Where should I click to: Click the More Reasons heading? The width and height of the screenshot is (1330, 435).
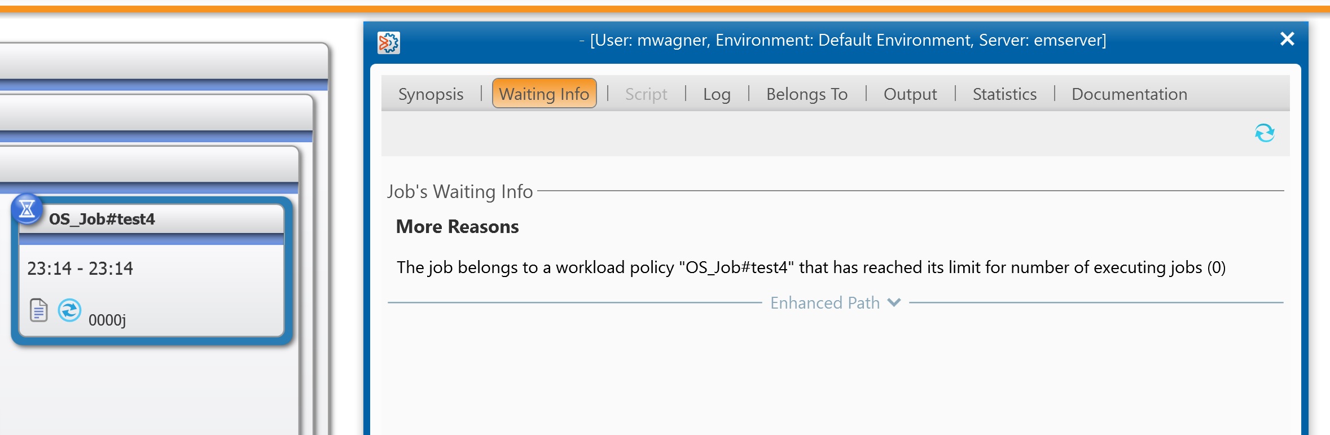click(x=457, y=227)
